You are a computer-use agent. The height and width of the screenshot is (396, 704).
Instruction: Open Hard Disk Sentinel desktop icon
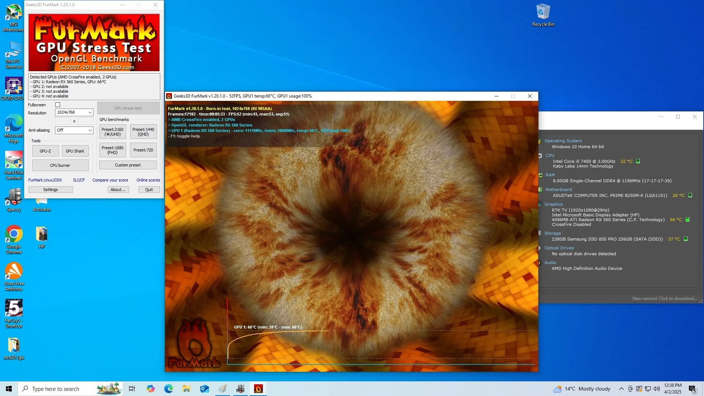pyautogui.click(x=14, y=166)
